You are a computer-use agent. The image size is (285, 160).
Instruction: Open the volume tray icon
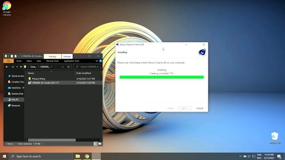coord(249,156)
